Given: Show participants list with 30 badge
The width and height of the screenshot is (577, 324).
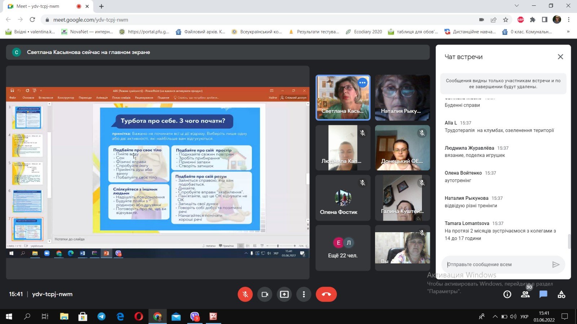Looking at the screenshot, I should [x=525, y=294].
